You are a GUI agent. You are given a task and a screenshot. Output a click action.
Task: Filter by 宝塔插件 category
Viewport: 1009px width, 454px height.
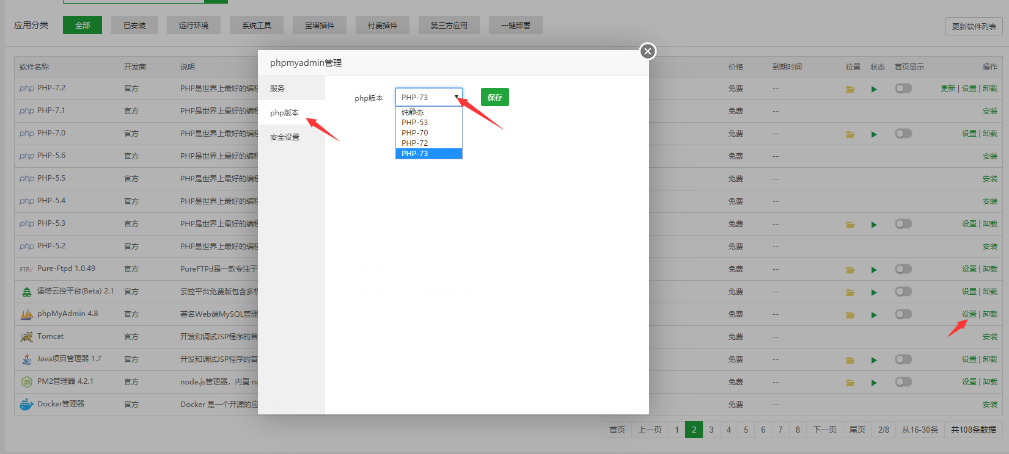pyautogui.click(x=320, y=25)
